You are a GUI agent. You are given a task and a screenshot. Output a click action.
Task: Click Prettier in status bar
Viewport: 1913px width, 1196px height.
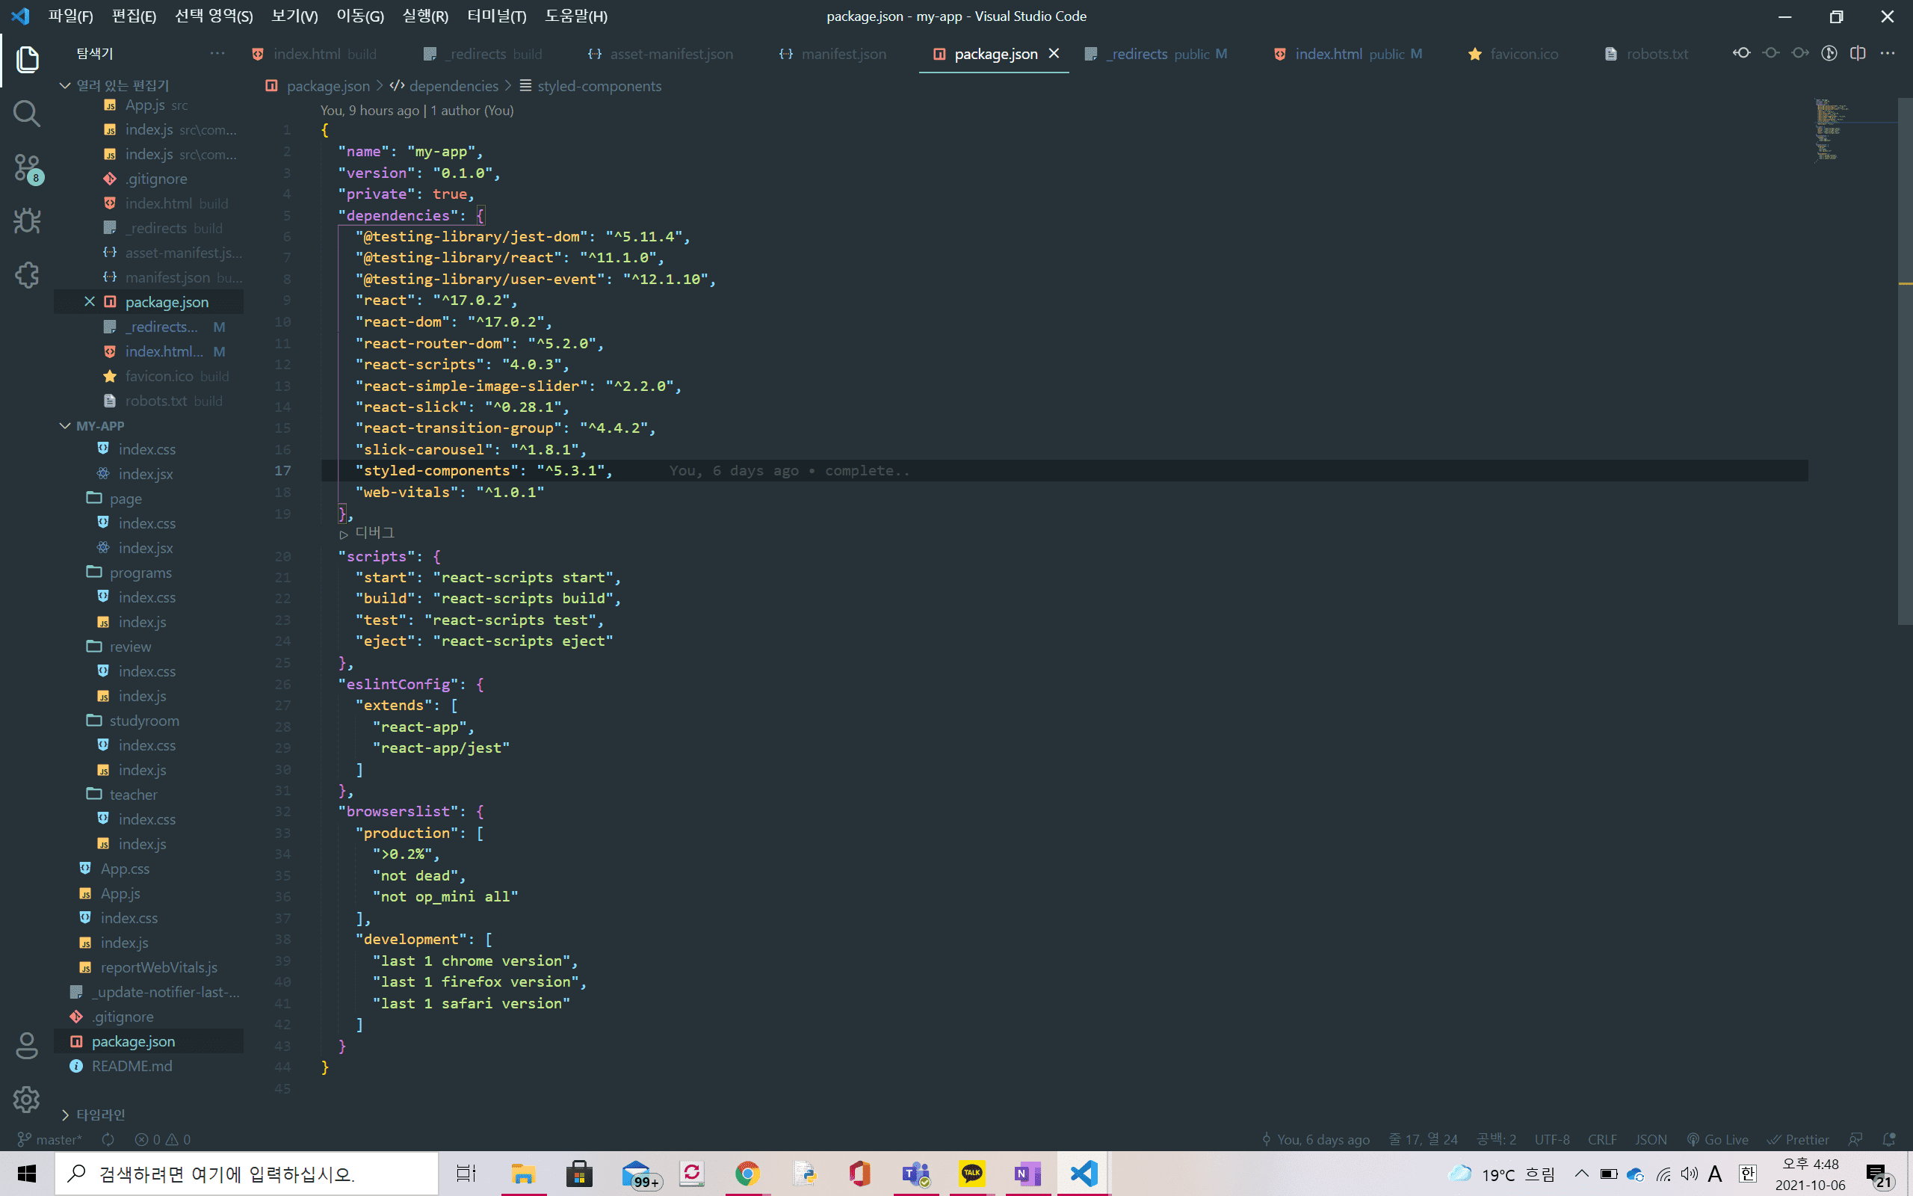pos(1799,1139)
